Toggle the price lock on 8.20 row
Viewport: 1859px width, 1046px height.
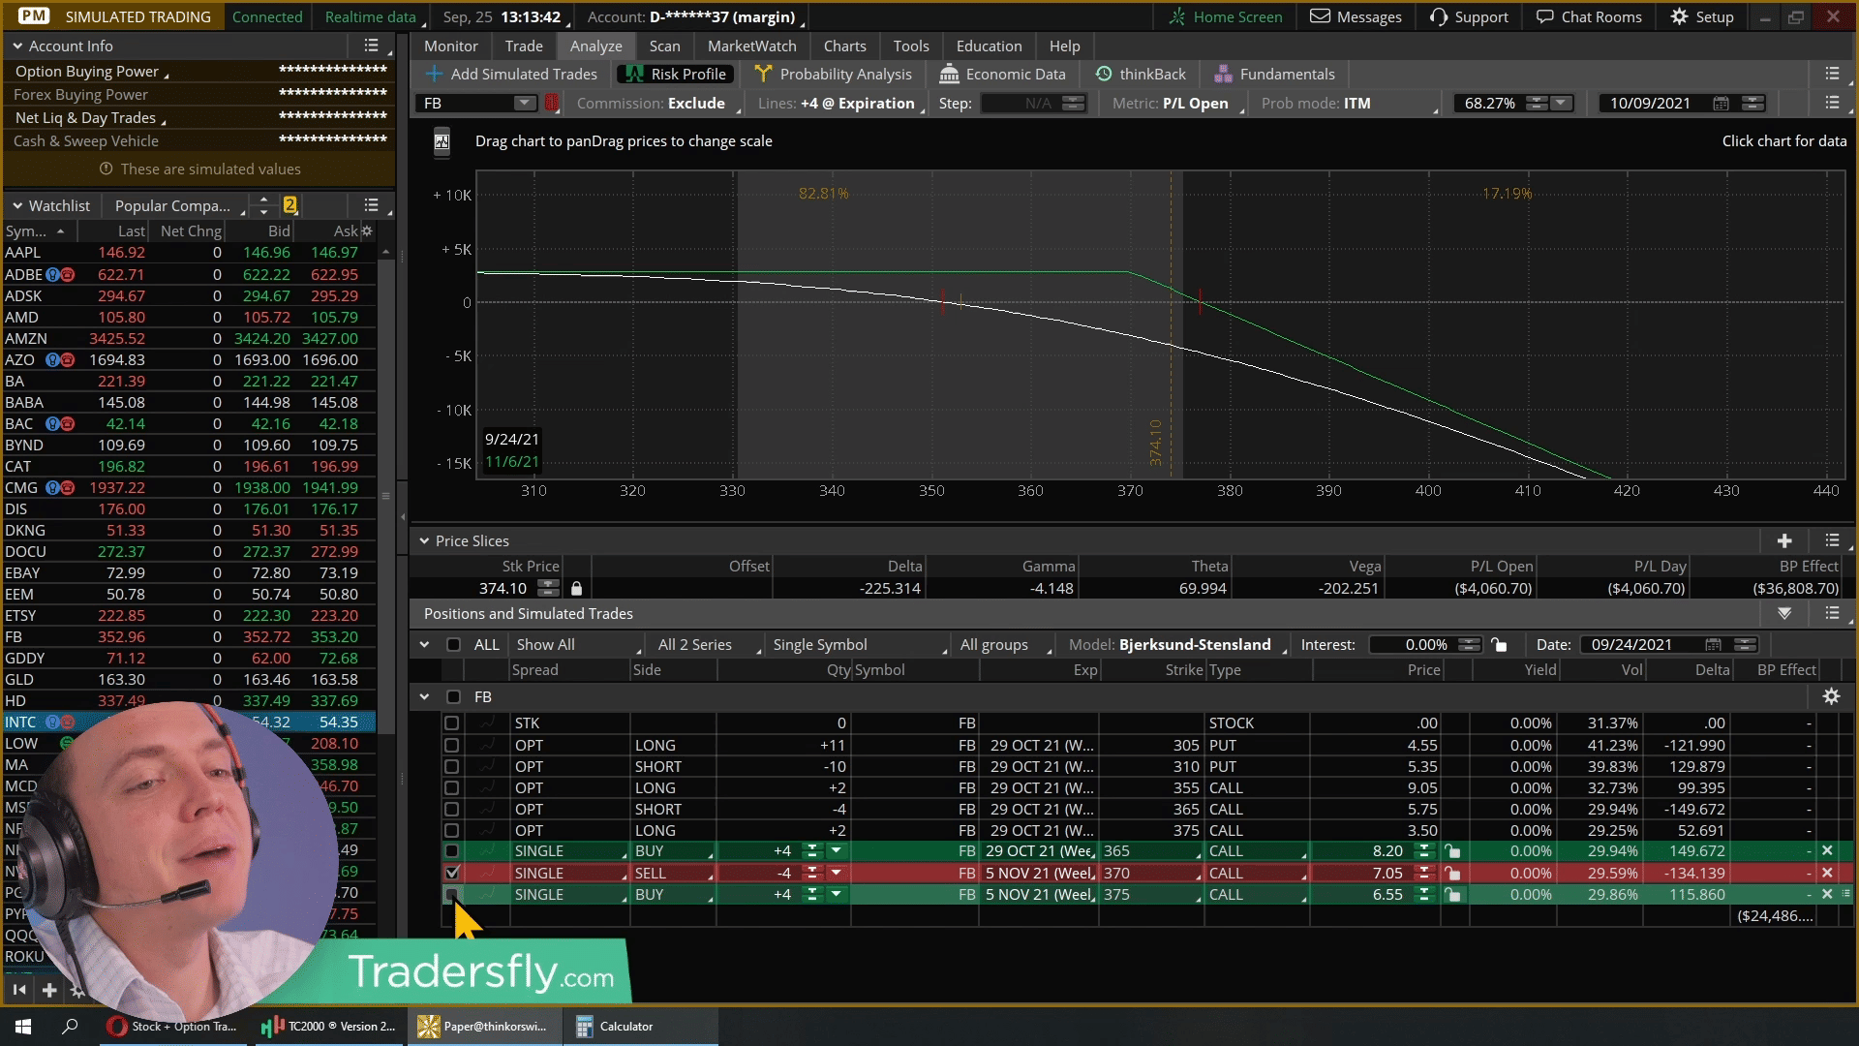[x=1451, y=850]
